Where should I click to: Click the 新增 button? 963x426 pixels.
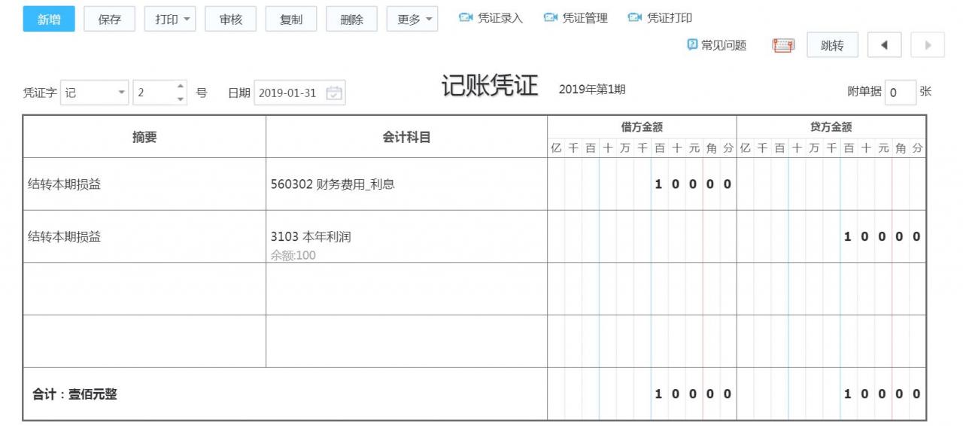(49, 20)
